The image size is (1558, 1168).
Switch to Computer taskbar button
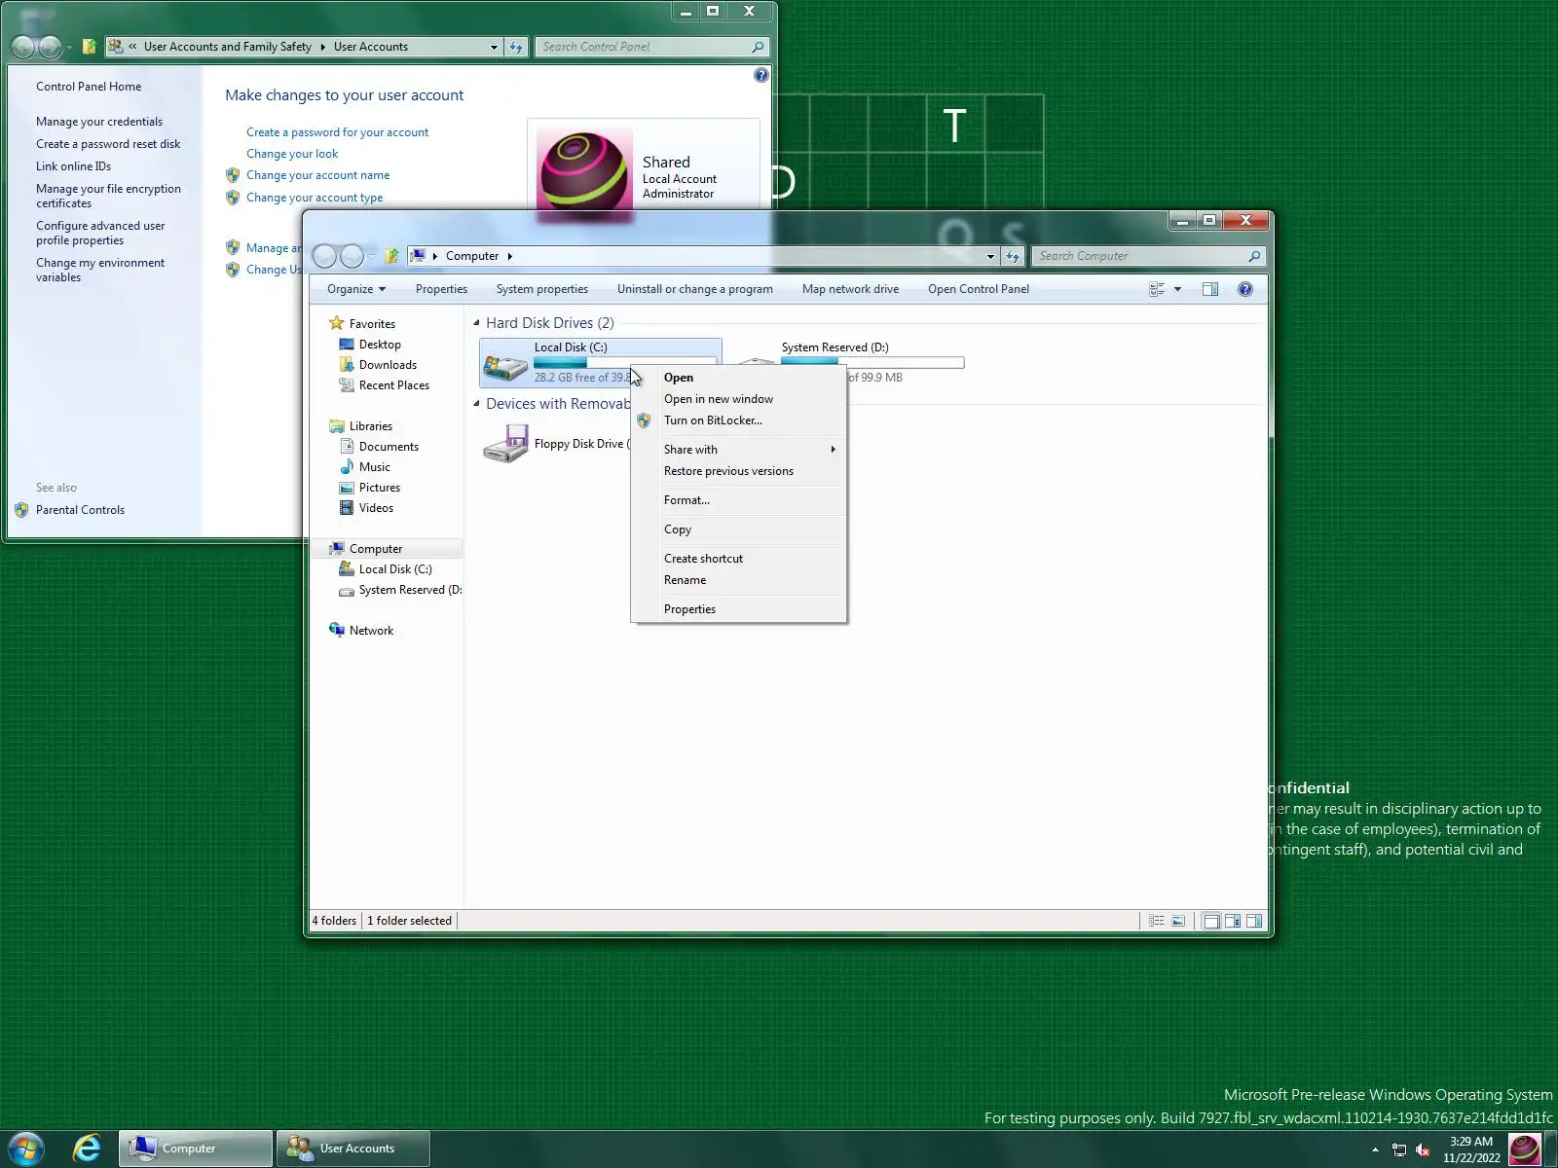[196, 1149]
